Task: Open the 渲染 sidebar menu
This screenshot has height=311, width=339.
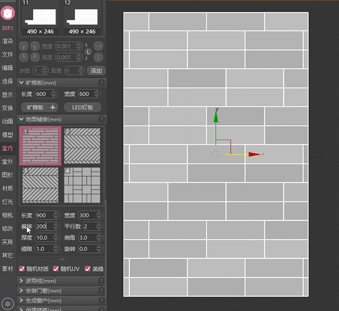Action: point(7,41)
